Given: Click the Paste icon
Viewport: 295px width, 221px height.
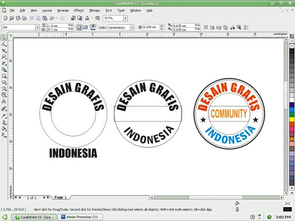Looking at the screenshot, I should [x=45, y=18].
